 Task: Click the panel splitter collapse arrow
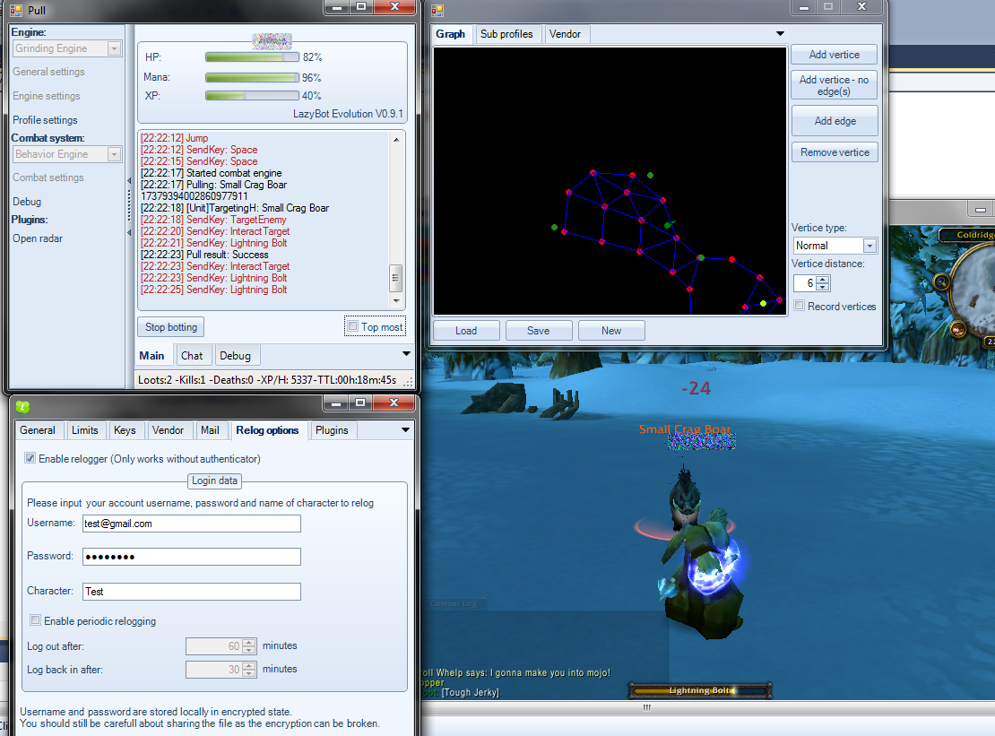pos(130,181)
